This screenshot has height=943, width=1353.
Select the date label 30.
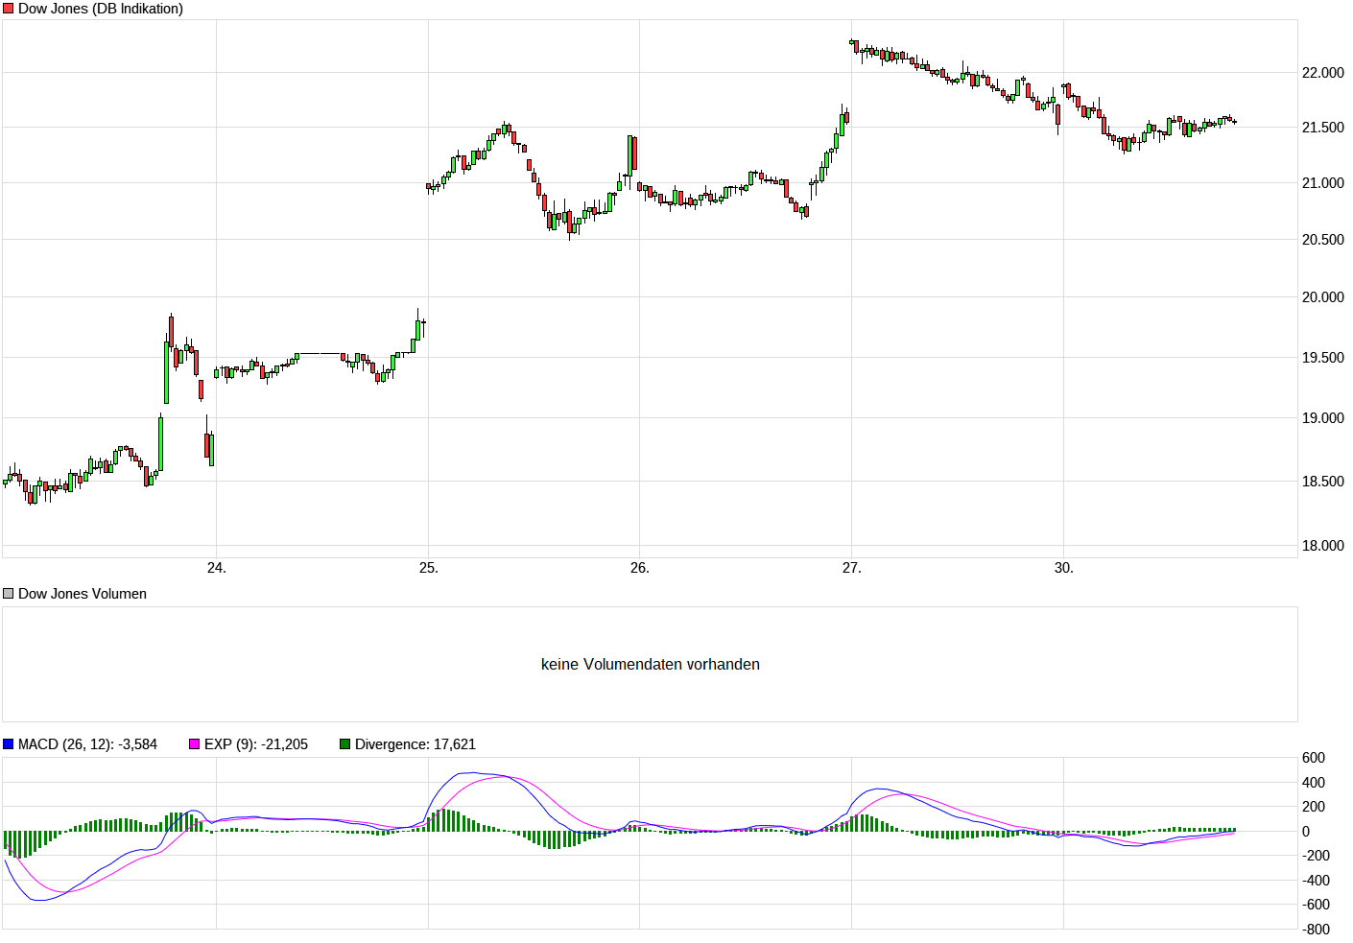[x=1065, y=566]
